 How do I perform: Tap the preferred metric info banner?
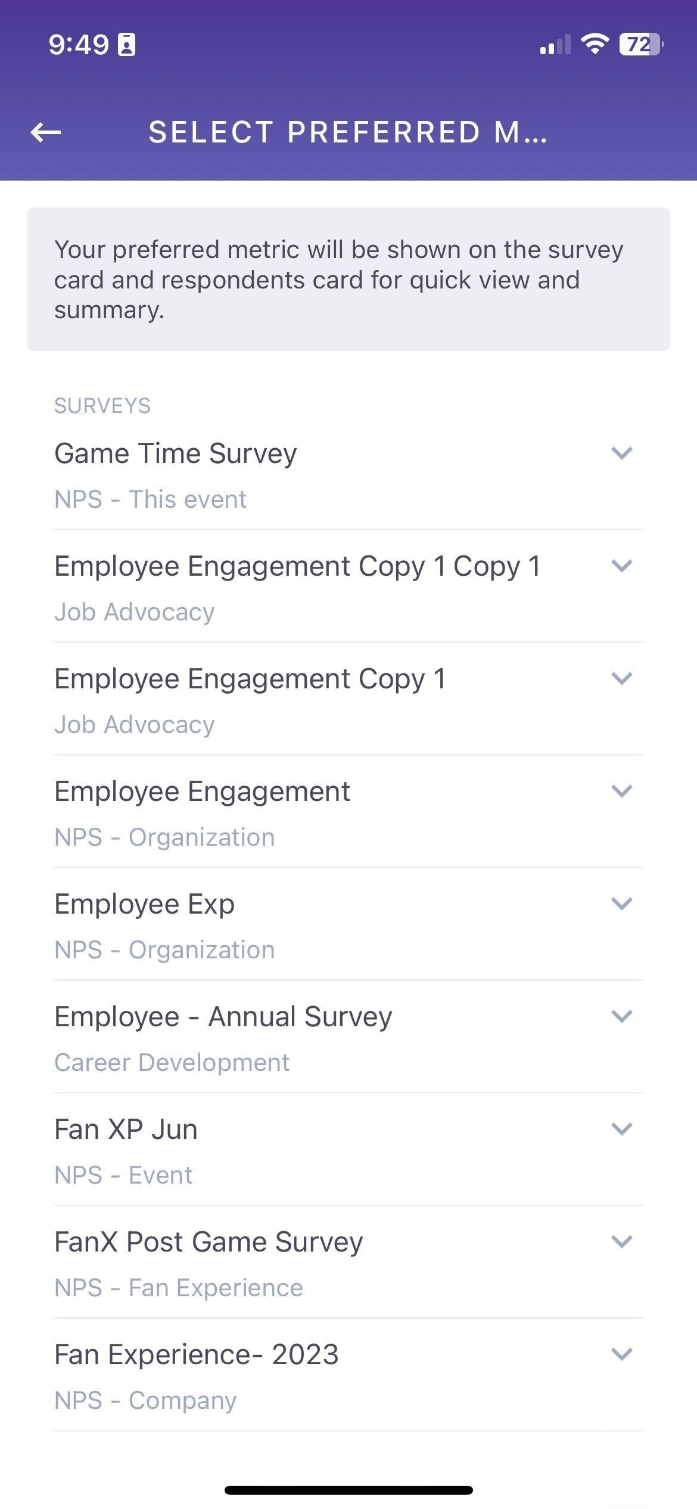click(348, 279)
